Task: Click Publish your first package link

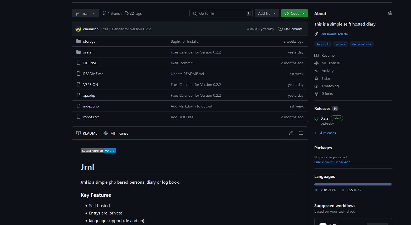Action: coord(332,162)
